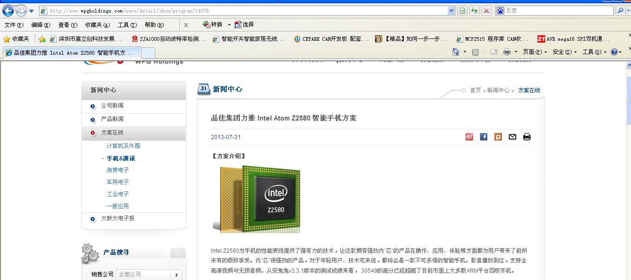Image resolution: width=631 pixels, height=280 pixels.
Task: Refresh the page with green arrows icon
Action: (474, 11)
